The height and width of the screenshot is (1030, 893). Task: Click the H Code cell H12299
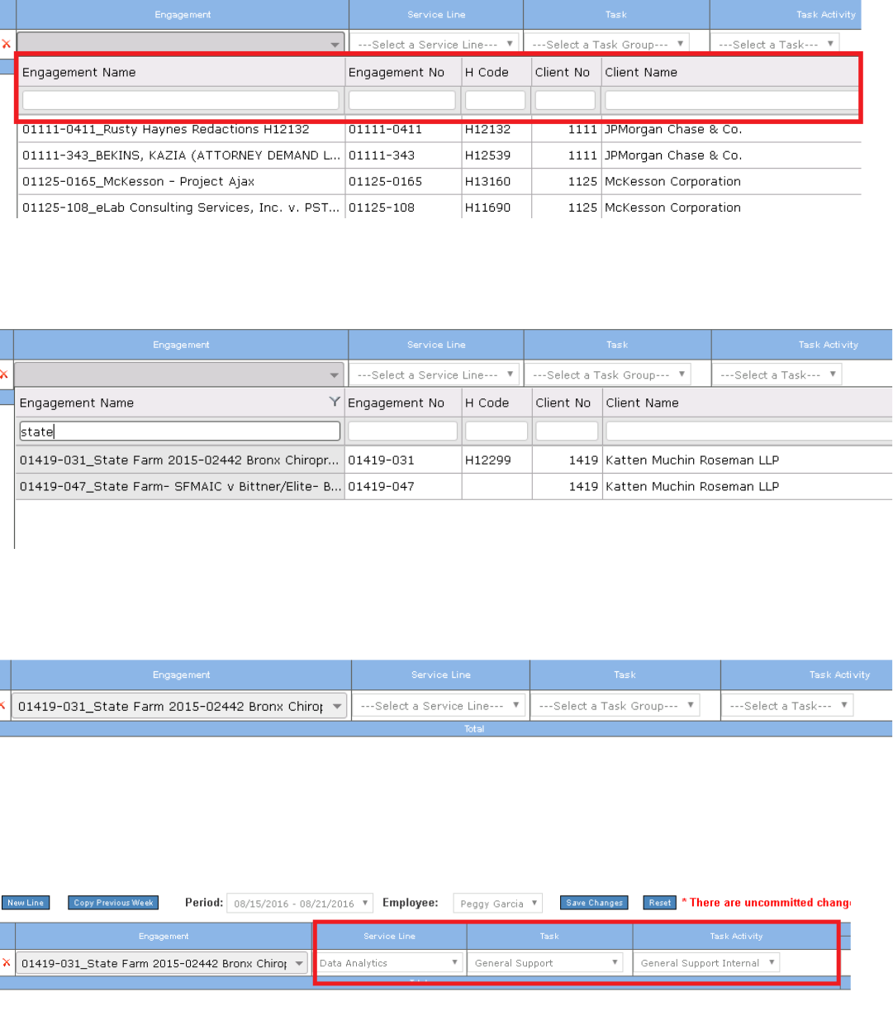tap(487, 460)
